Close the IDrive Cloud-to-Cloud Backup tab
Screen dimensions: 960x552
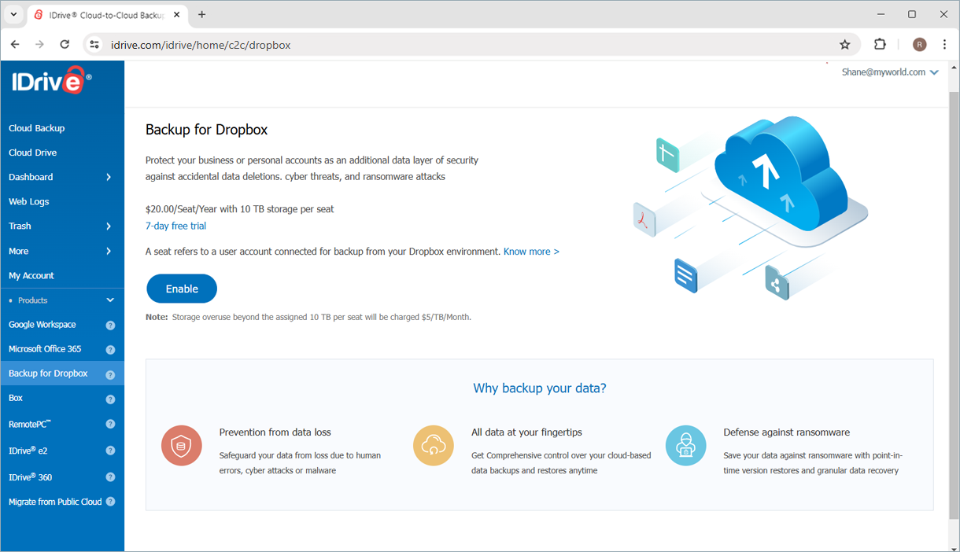(176, 15)
